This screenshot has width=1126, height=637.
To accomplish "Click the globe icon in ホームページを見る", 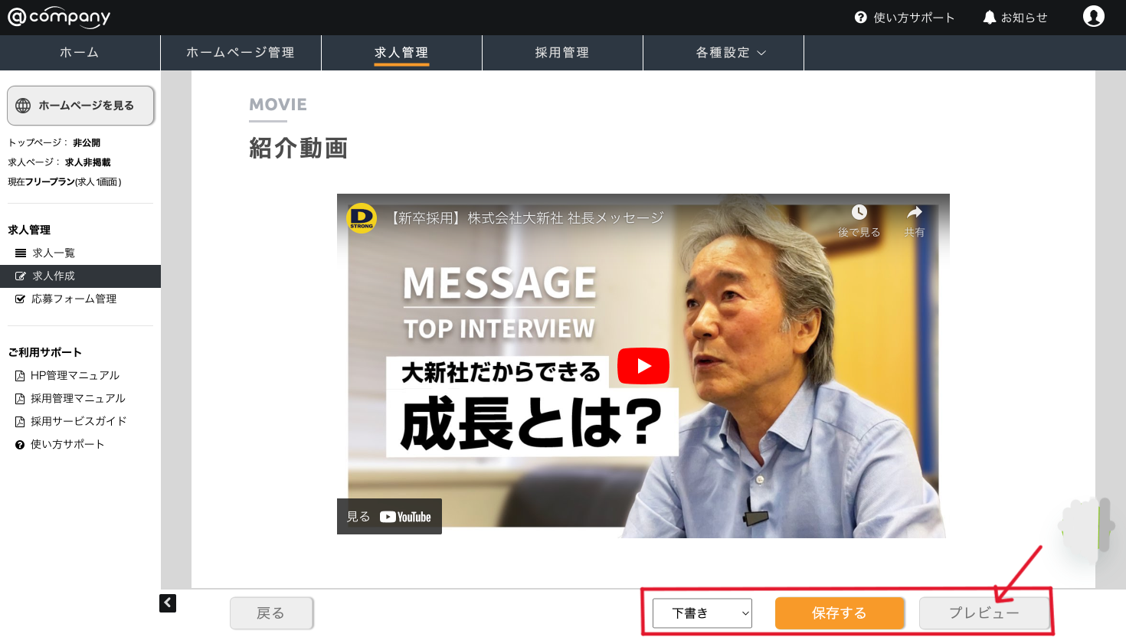I will [23, 106].
